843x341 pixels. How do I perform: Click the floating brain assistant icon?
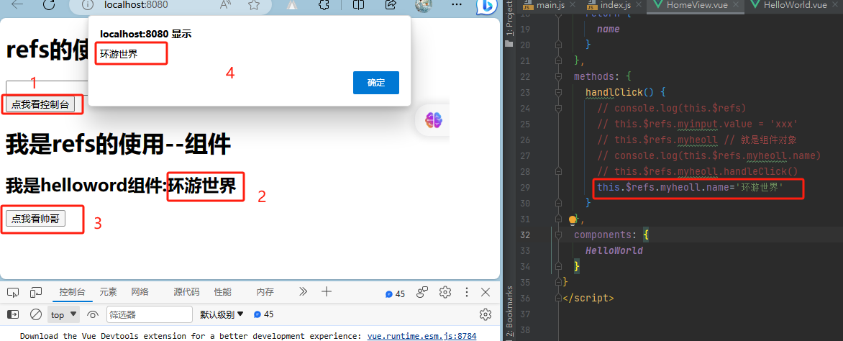432,120
